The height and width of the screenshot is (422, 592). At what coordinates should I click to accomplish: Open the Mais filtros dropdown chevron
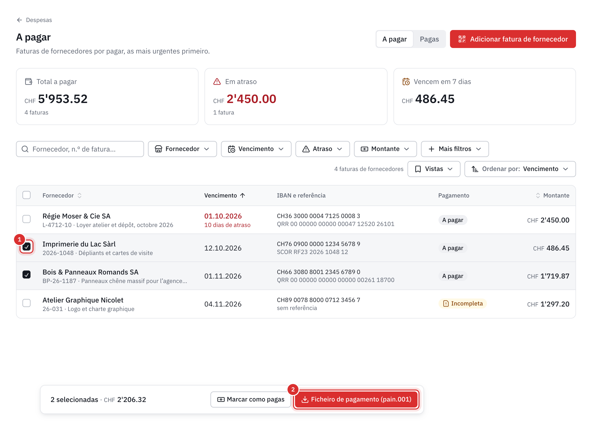[478, 149]
